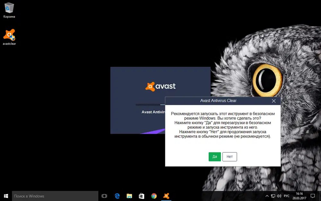The width and height of the screenshot is (321, 201).
Task: Show hidden system tray icons
Action: [x=267, y=196]
